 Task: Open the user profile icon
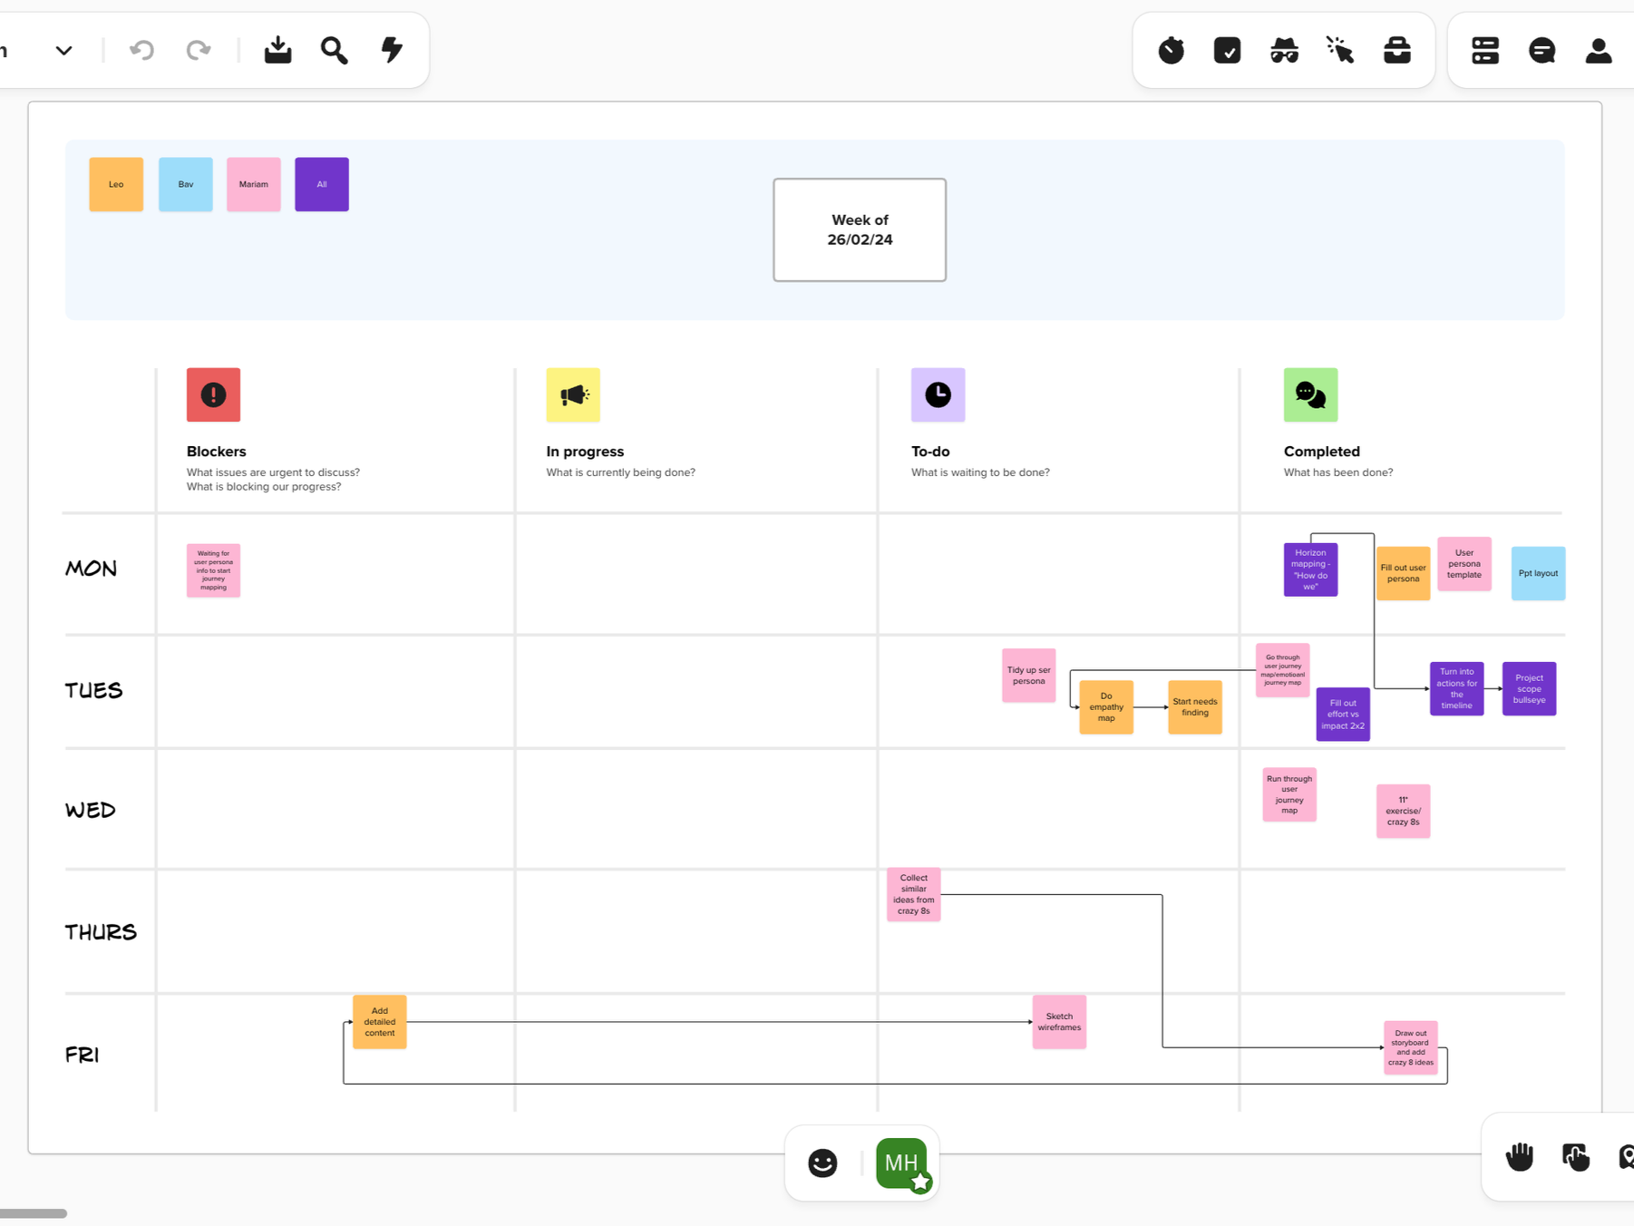click(1599, 50)
